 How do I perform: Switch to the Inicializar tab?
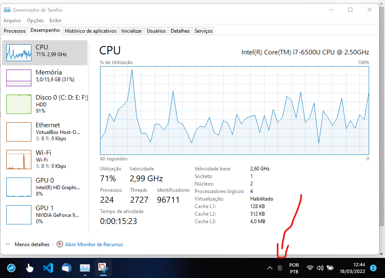[x=131, y=31]
